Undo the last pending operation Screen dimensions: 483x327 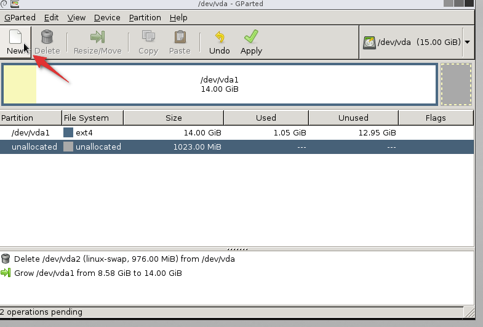point(219,37)
